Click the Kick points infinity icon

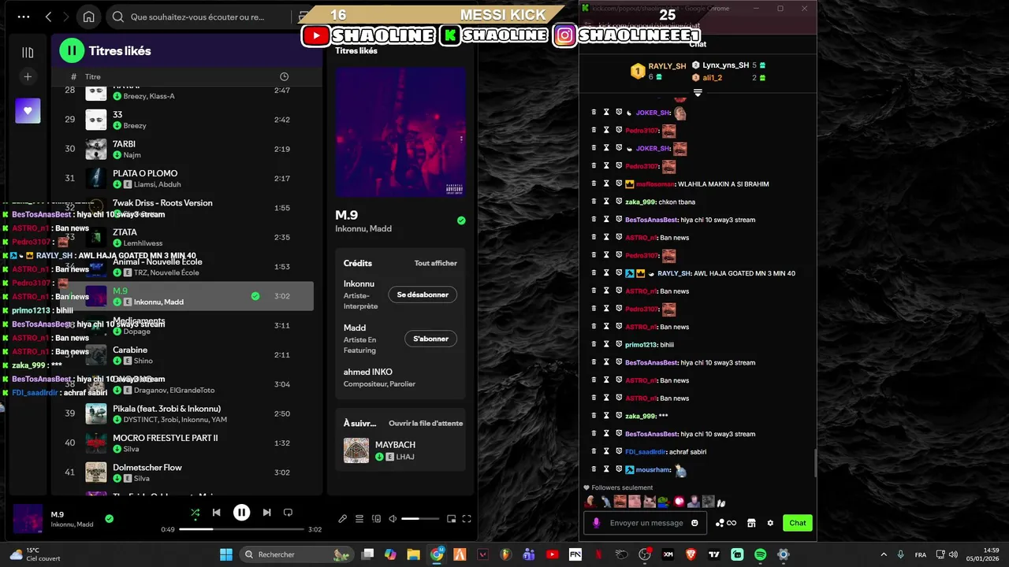726,523
